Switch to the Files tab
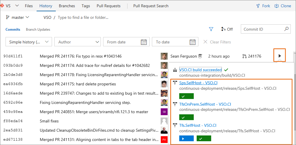296x145 pixels. tap(29, 6)
